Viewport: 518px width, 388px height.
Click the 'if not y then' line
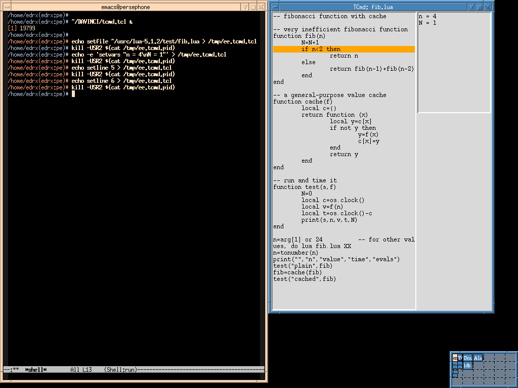pos(353,128)
